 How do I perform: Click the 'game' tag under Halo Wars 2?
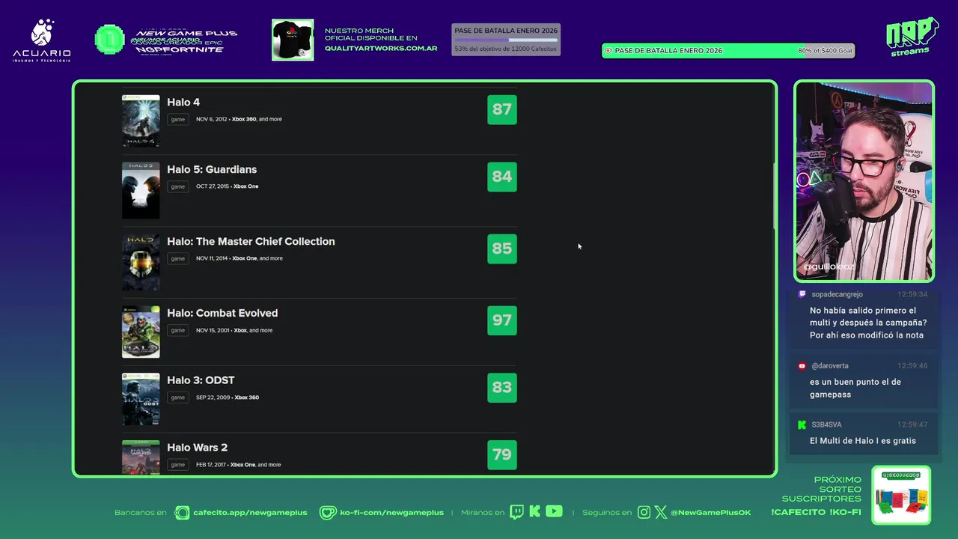177,465
